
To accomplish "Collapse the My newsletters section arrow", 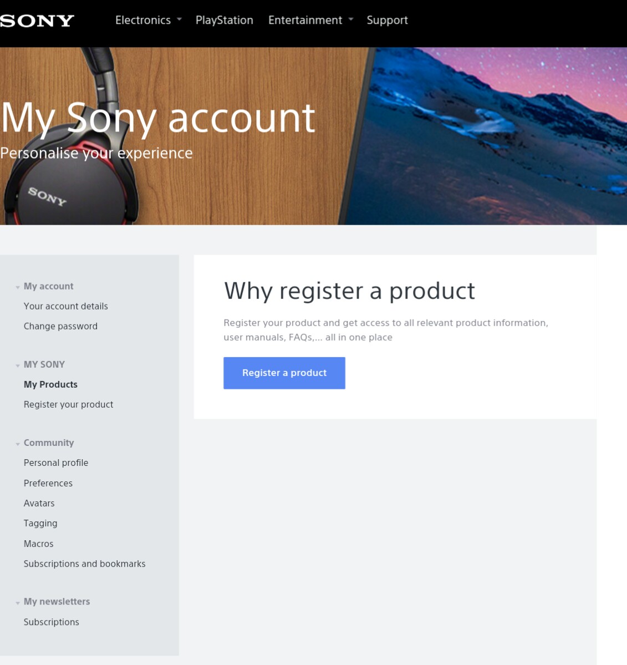I will coord(18,602).
